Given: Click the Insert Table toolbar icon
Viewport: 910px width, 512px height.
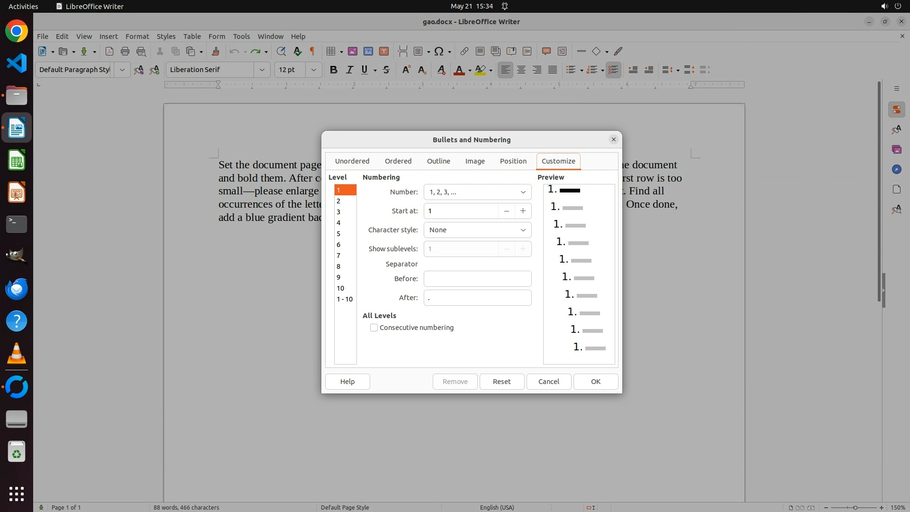Looking at the screenshot, I should tap(331, 51).
